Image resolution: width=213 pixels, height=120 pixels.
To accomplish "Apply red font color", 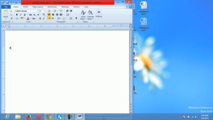I will (28, 18).
